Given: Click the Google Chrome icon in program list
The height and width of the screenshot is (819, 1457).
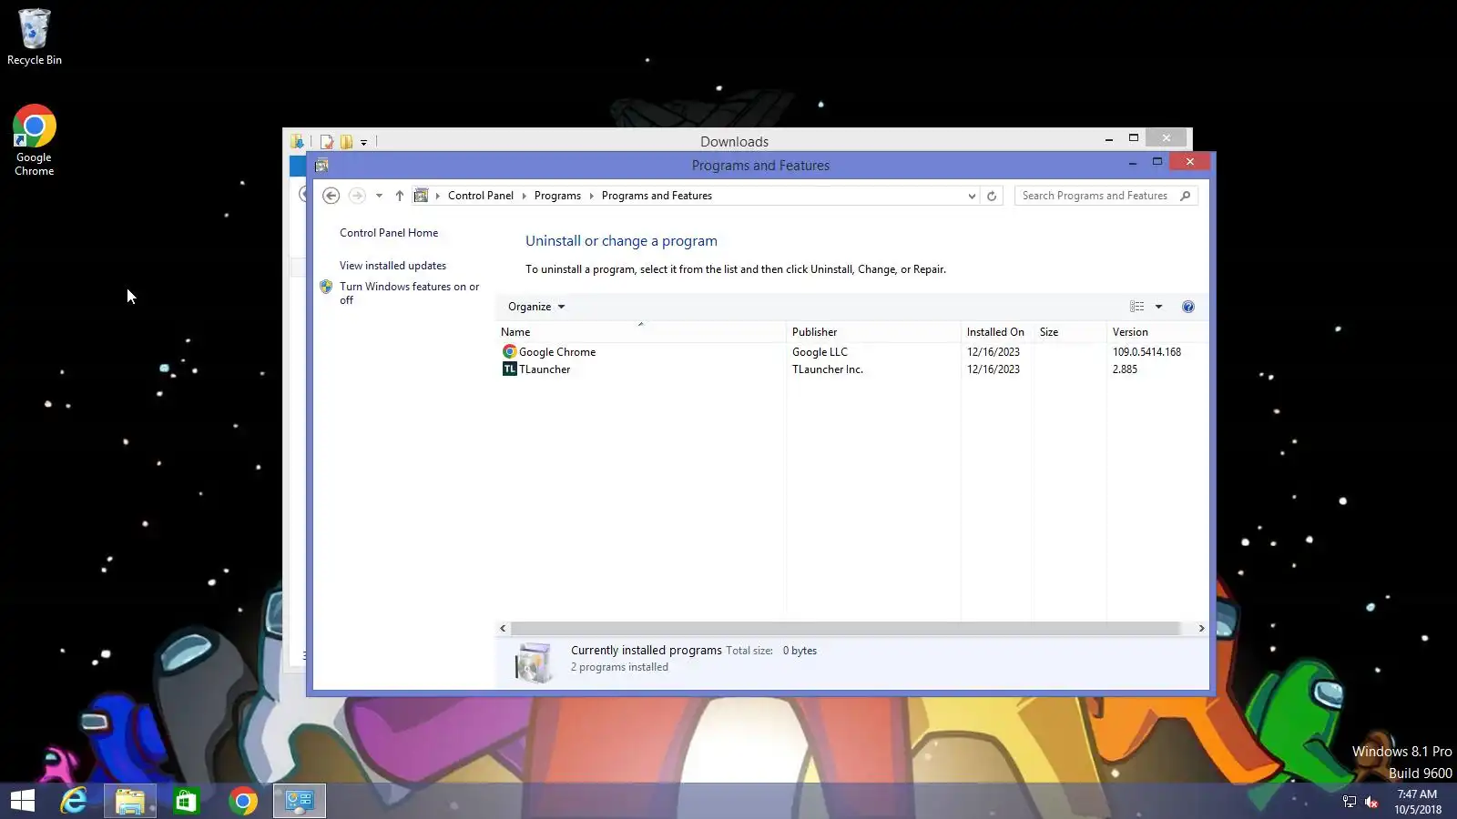Looking at the screenshot, I should (510, 352).
